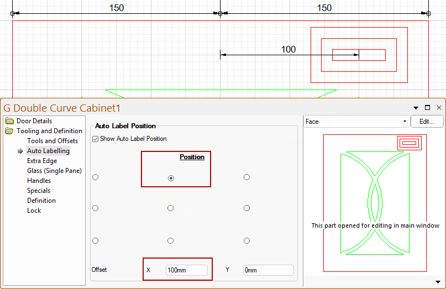Click the Y offset input field
The height and width of the screenshot is (289, 446).
268,270
